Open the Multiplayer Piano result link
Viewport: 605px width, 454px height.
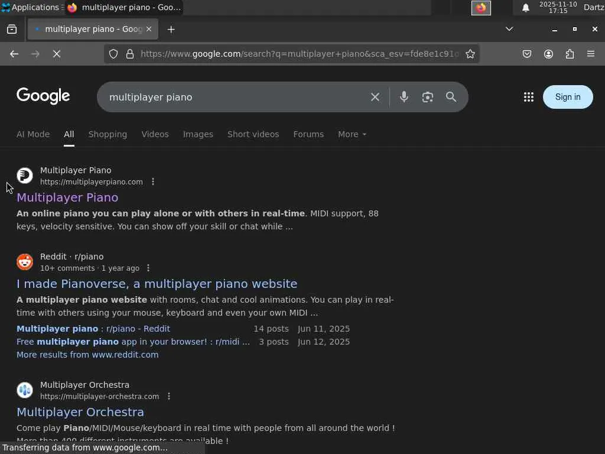[67, 197]
